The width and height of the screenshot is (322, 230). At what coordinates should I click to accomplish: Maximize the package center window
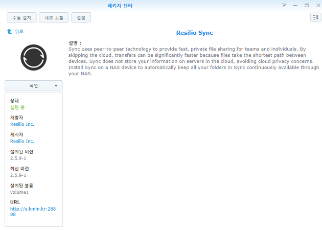307,5
